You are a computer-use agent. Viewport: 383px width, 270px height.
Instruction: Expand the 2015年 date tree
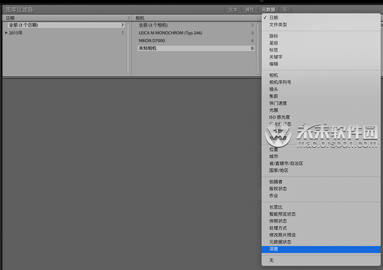(6, 33)
